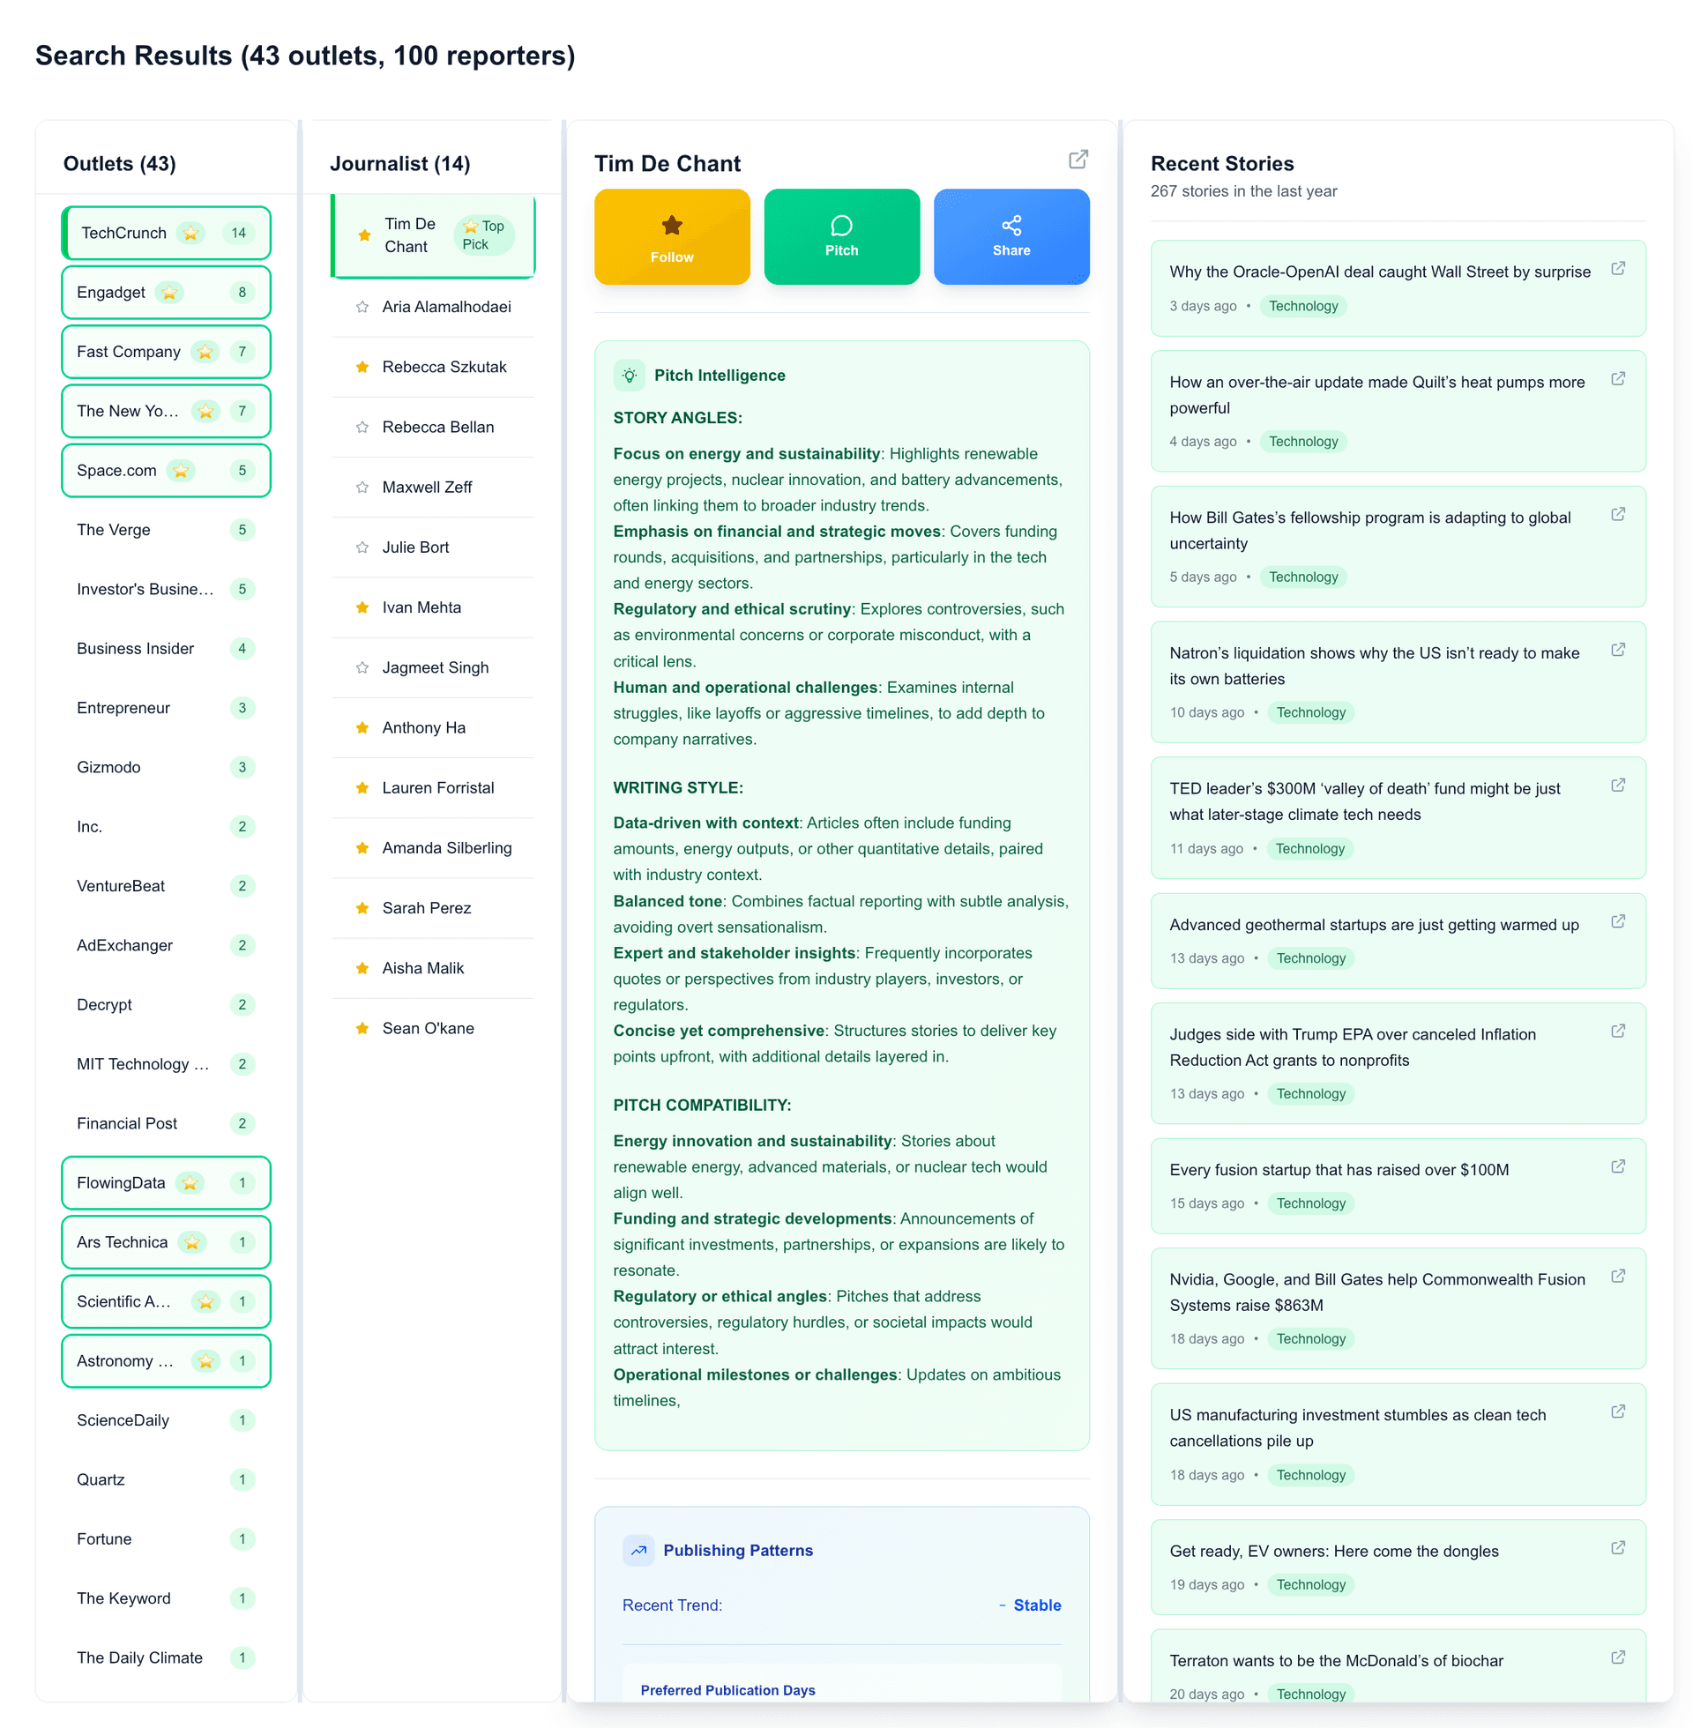1693x1728 pixels.
Task: Open the Oracle-OpenAI story external link icon
Action: (1617, 268)
